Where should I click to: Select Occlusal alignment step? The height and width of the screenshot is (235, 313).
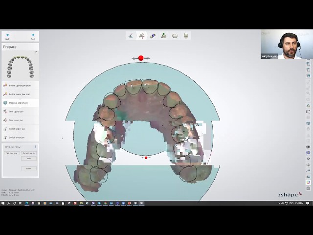[x=21, y=103]
